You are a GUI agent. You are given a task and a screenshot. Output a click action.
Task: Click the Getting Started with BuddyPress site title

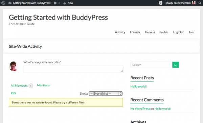58,18
